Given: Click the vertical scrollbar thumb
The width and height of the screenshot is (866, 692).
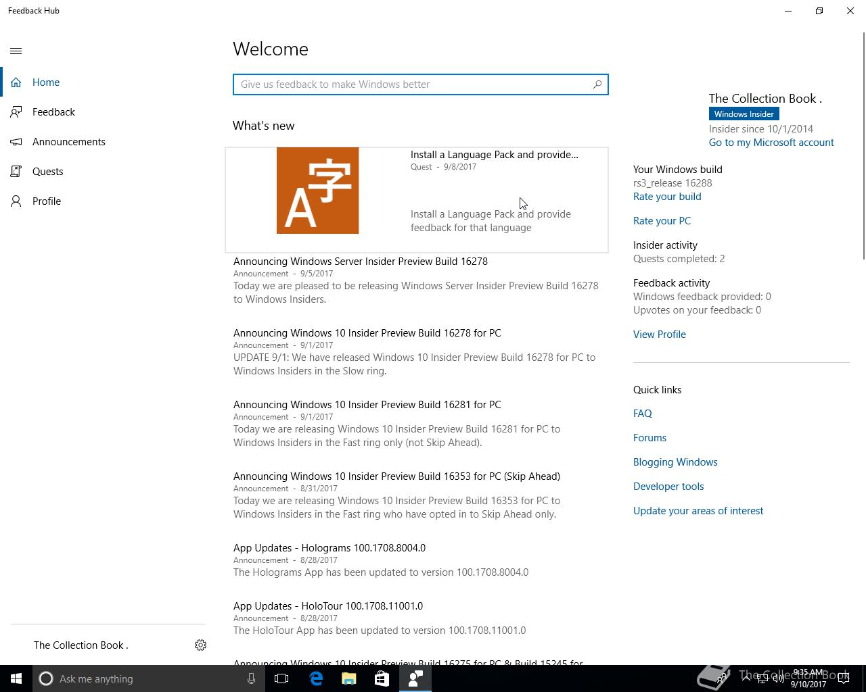Looking at the screenshot, I should pos(863,145).
